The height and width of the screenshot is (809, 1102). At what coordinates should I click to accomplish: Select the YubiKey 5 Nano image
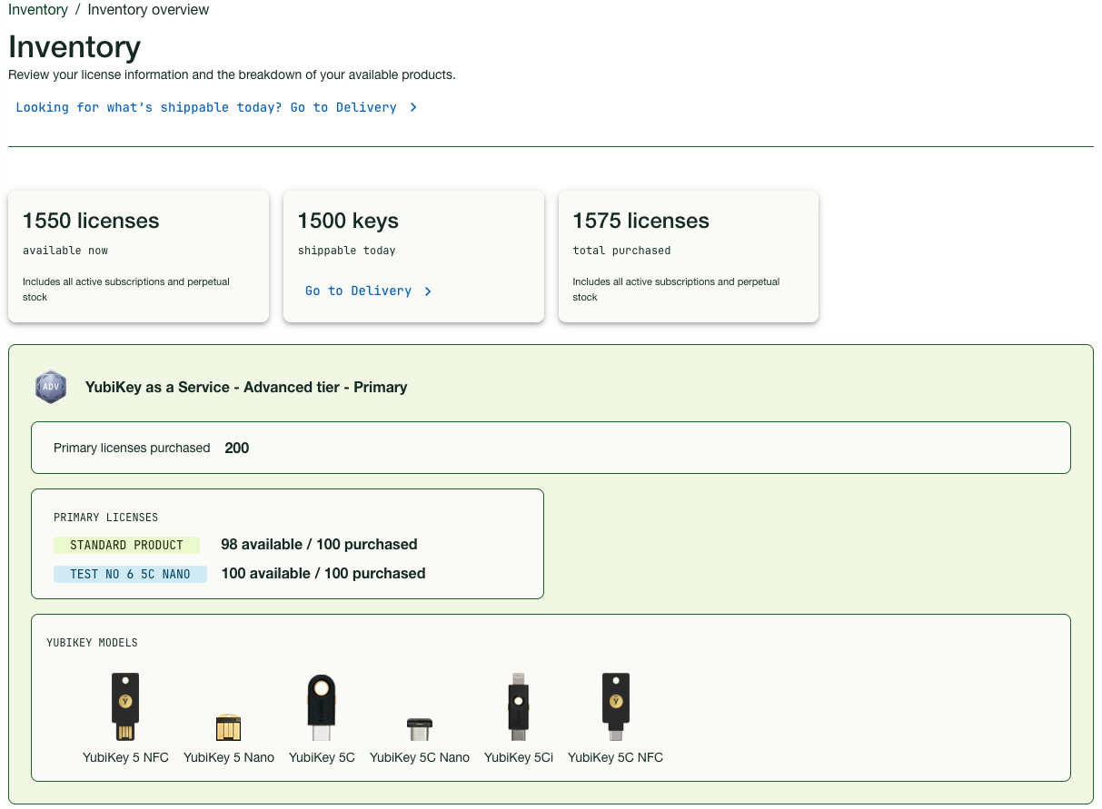(x=228, y=727)
